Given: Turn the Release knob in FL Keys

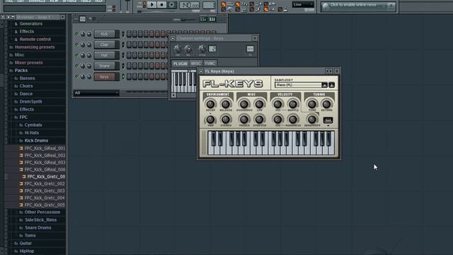Looking at the screenshot, I should point(226,104).
